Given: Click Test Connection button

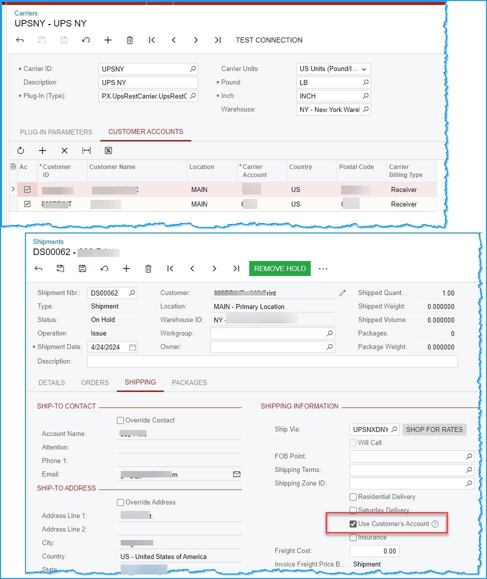Looking at the screenshot, I should pos(269,40).
